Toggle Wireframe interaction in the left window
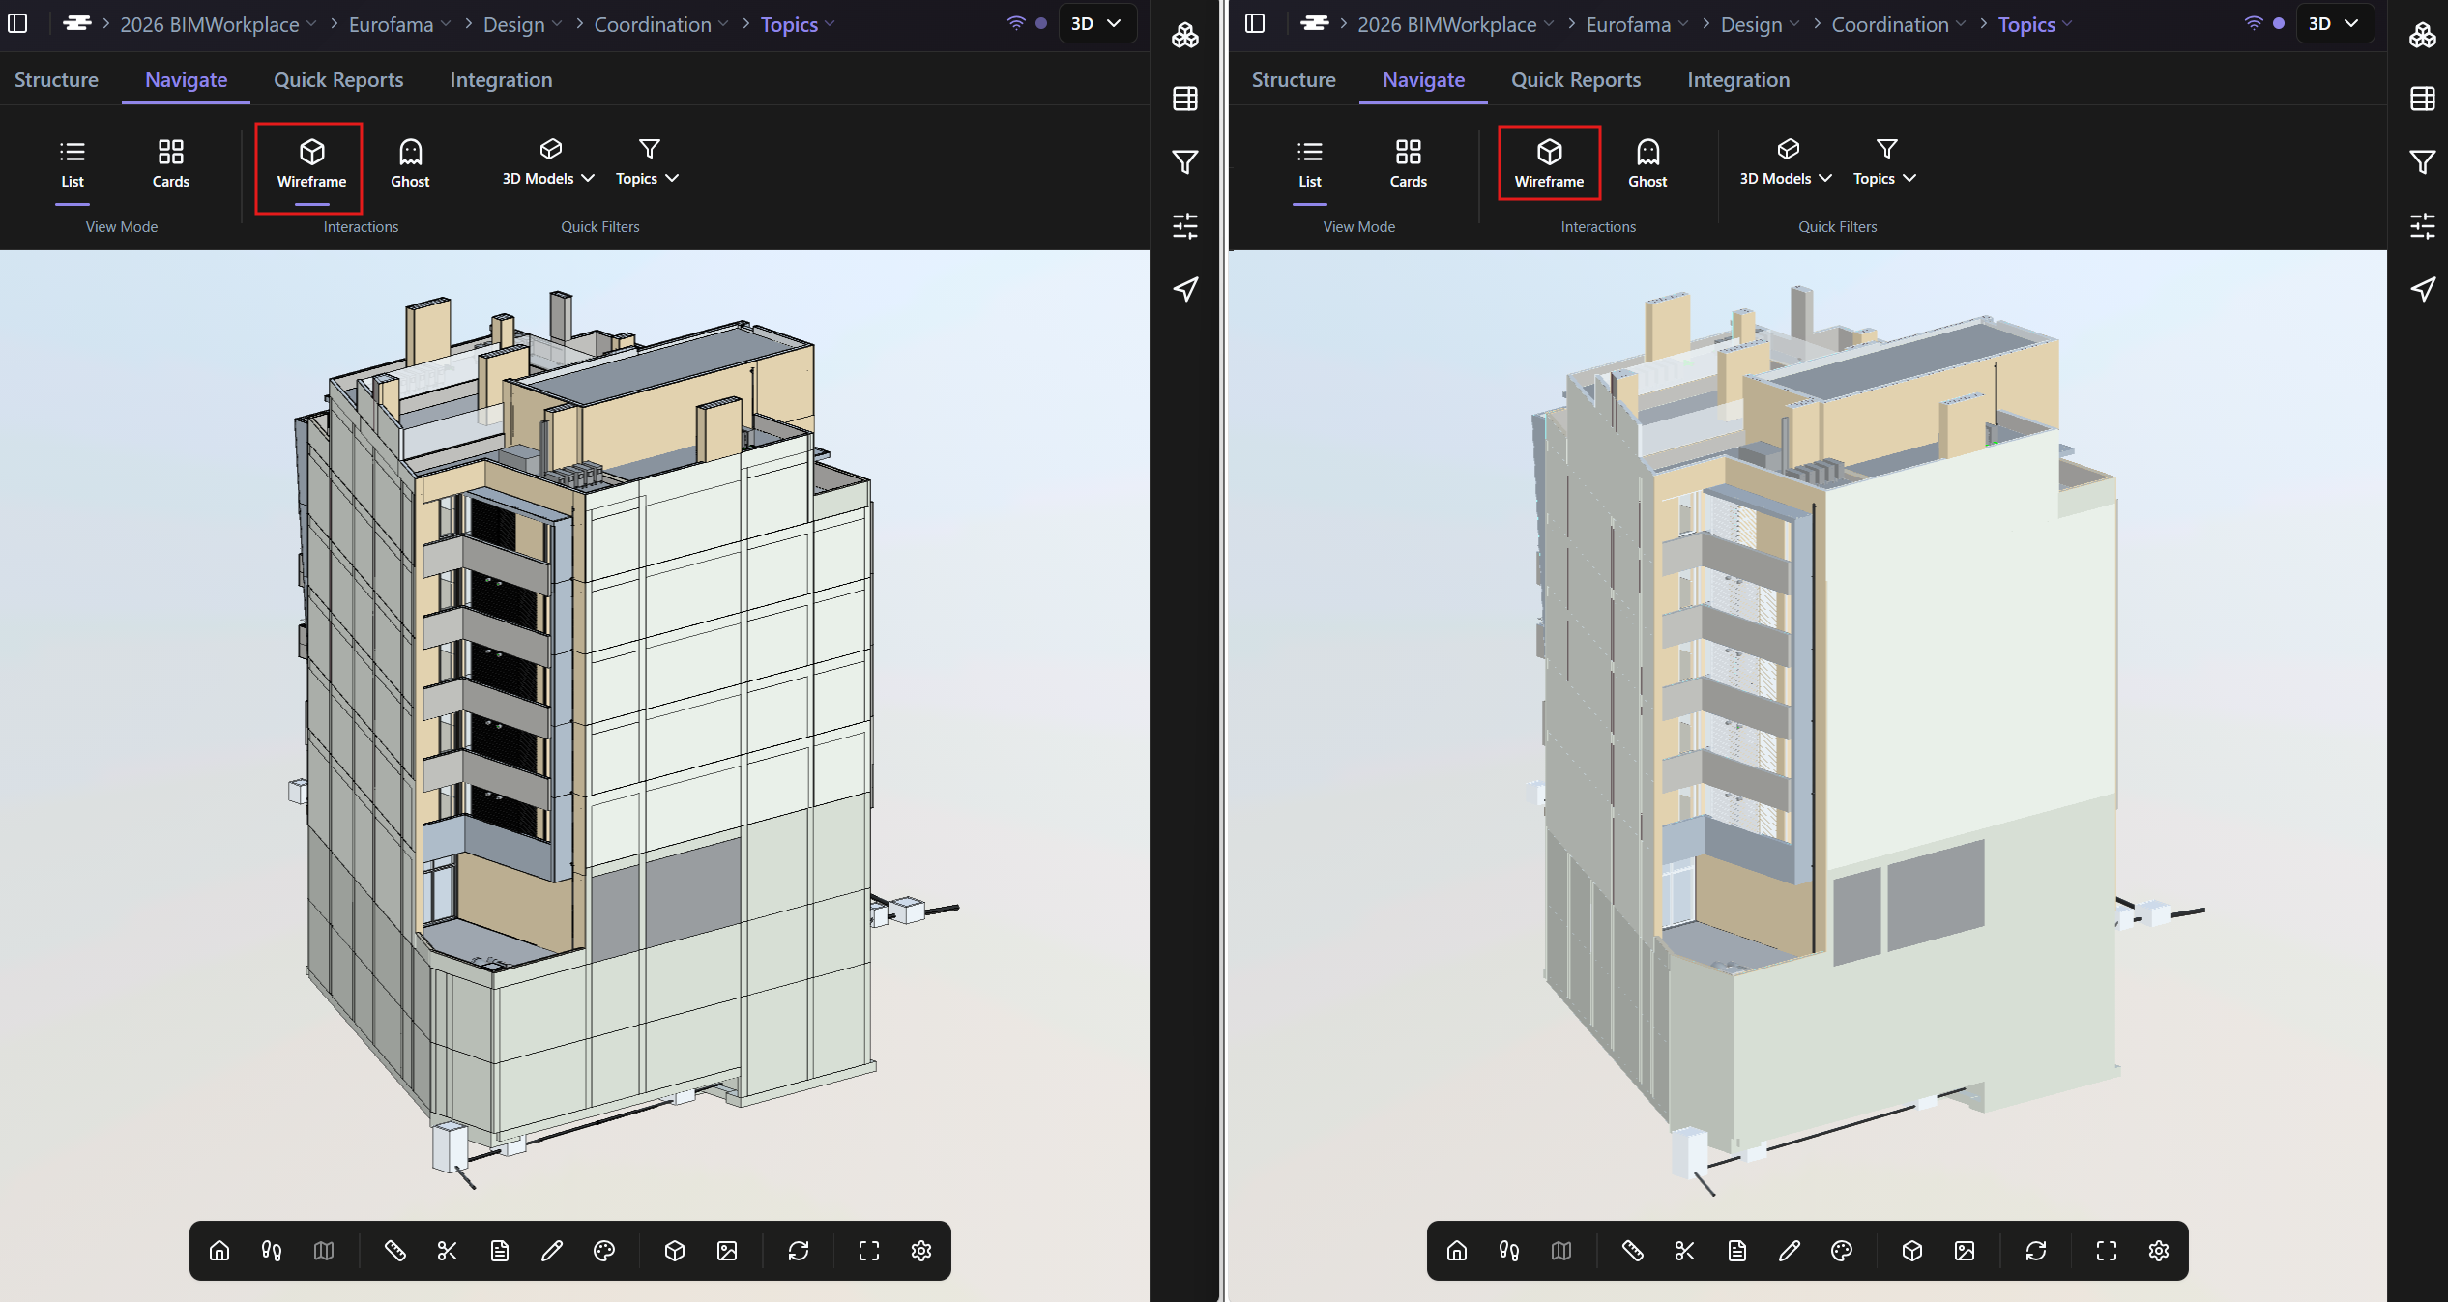Image resolution: width=2448 pixels, height=1302 pixels. [x=311, y=164]
